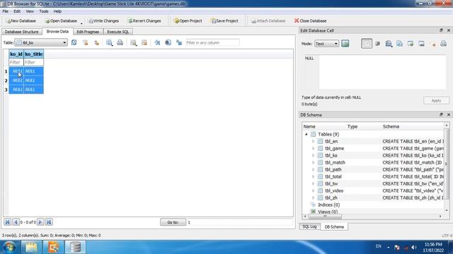Click Open Project toolbar button
This screenshot has height=254, width=453.
[x=188, y=20]
